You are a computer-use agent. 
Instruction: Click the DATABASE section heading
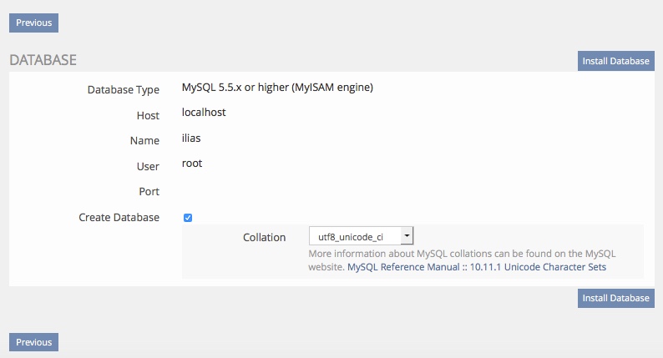coord(43,60)
